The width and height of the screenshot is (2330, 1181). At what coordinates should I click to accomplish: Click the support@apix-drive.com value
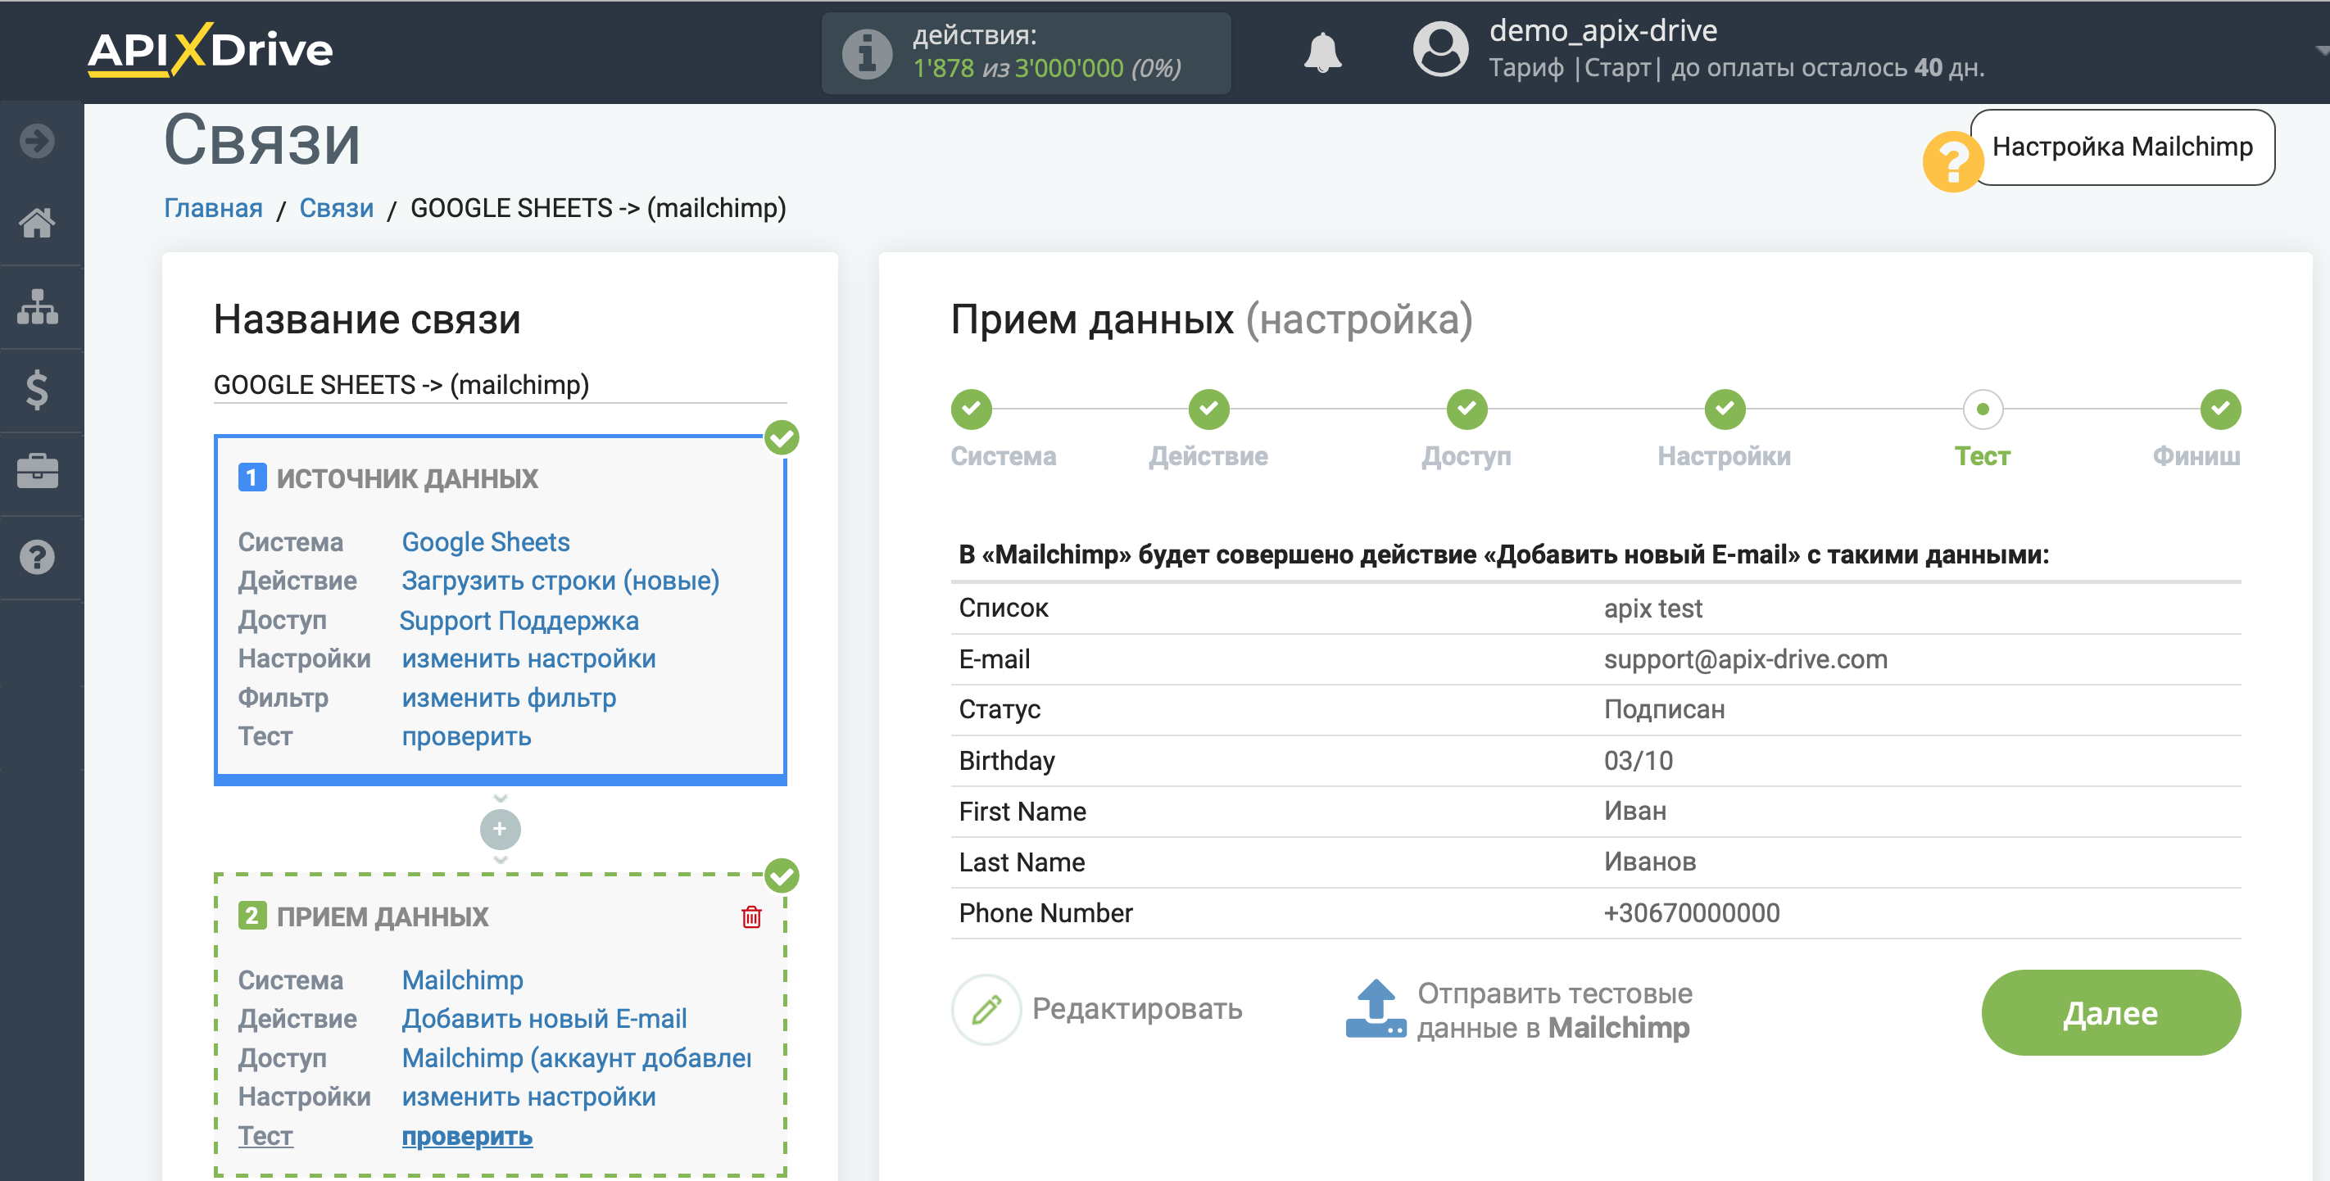point(1745,659)
